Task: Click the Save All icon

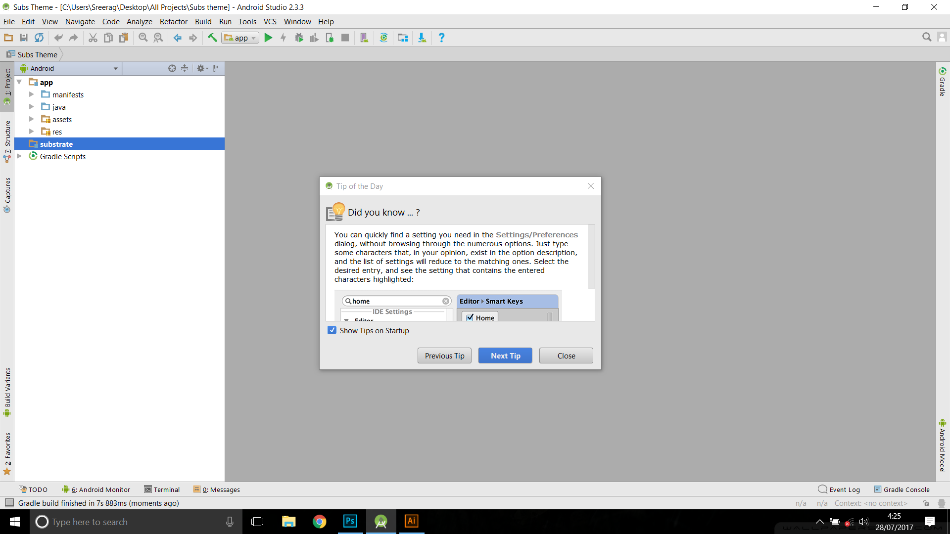Action: tap(23, 38)
